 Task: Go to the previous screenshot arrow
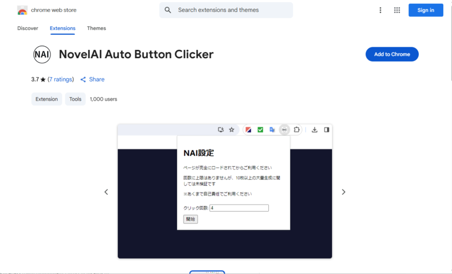pyautogui.click(x=106, y=192)
